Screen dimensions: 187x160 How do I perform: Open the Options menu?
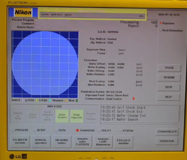68,15
